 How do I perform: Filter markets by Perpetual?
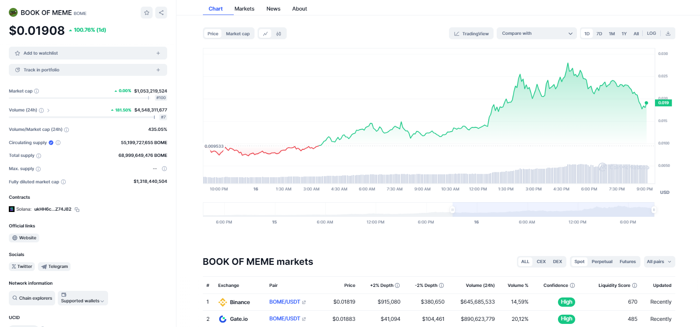tap(602, 262)
